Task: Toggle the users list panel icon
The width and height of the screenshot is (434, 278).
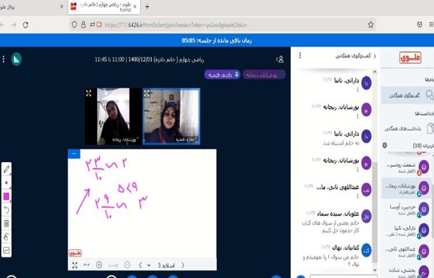Action: [x=280, y=59]
